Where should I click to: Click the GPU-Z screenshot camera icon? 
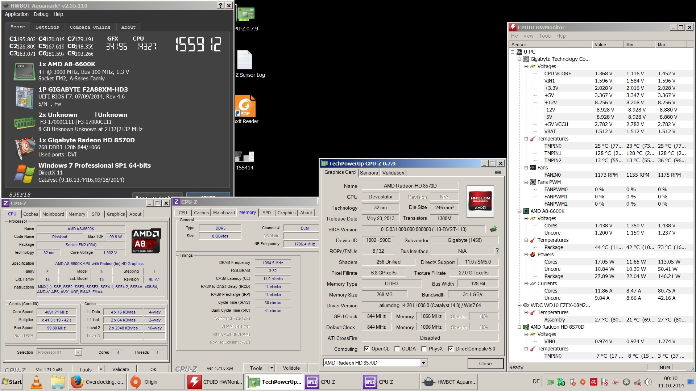[498, 172]
